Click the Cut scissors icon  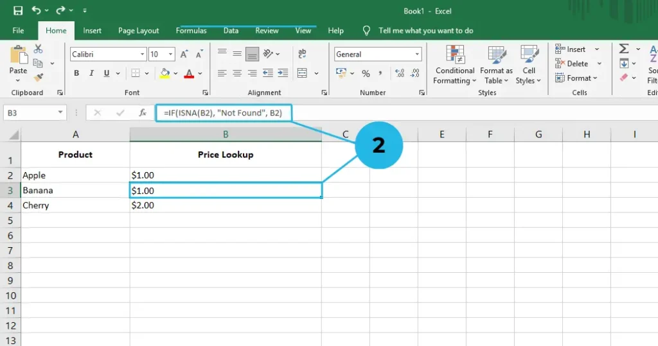coord(38,49)
